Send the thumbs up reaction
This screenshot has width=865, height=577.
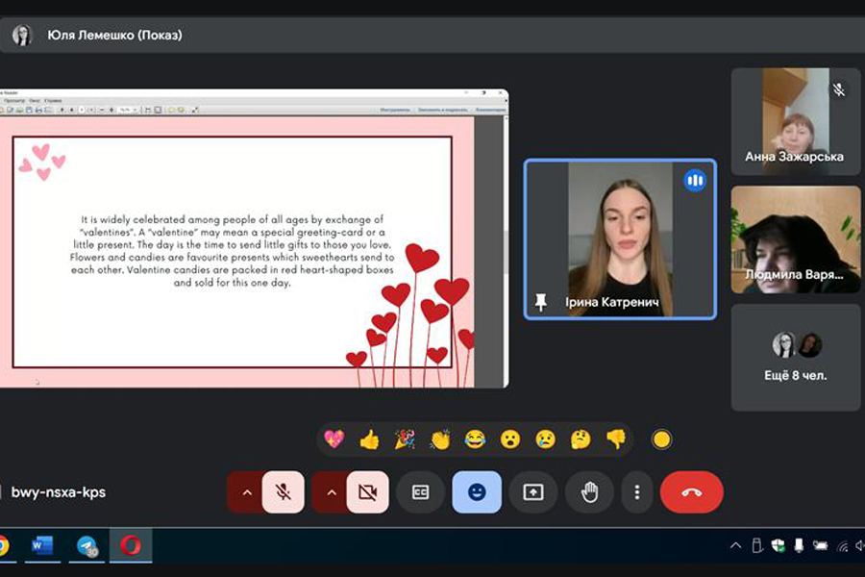pyautogui.click(x=369, y=439)
